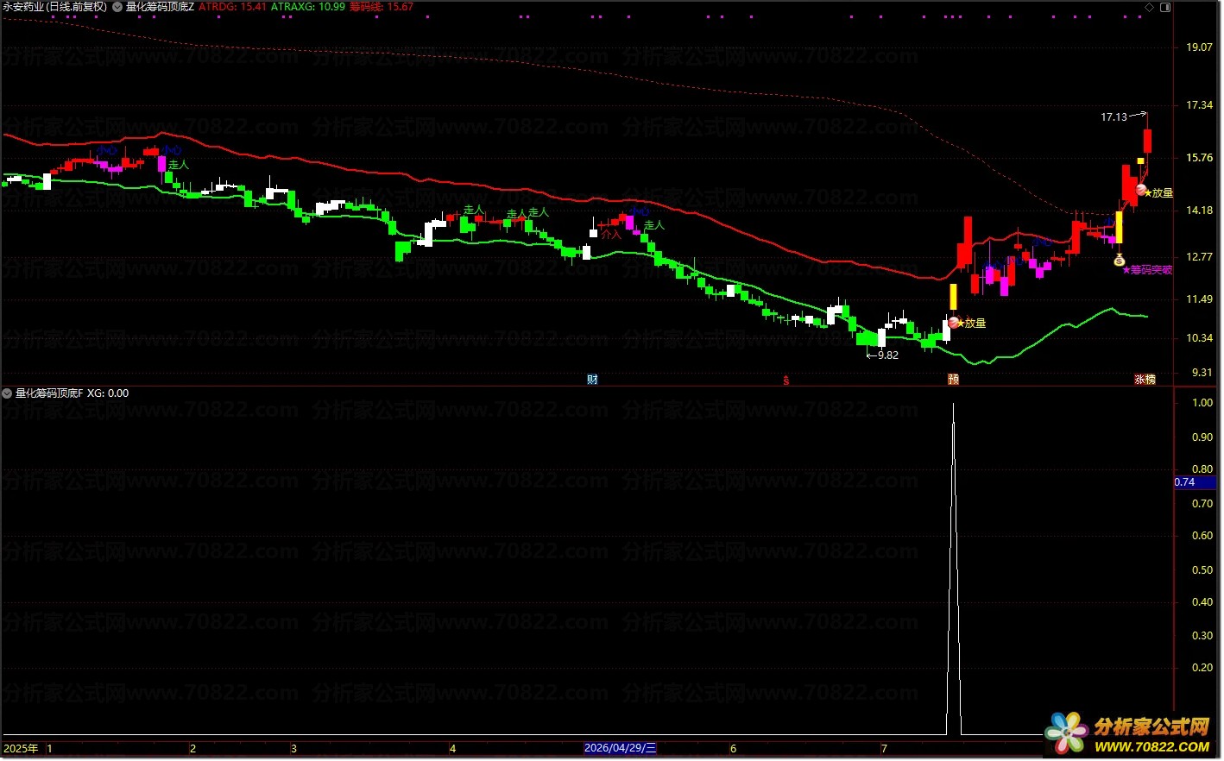The height and width of the screenshot is (761, 1224).
Task: Click the highlighted 0.74 value on sub-chart axis
Action: [x=1197, y=482]
